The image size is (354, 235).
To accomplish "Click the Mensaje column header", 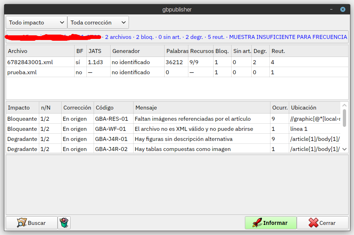I will (202, 107).
